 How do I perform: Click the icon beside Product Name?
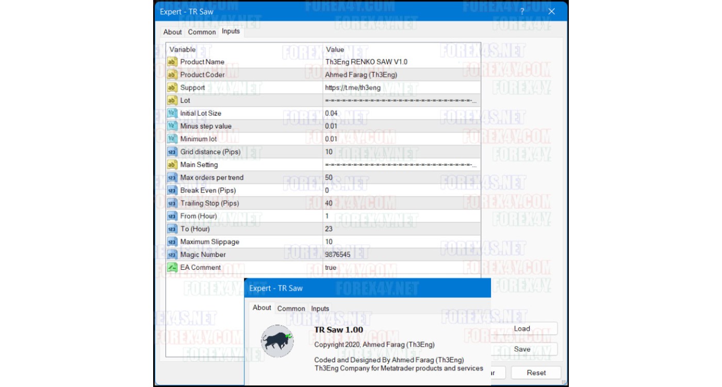(172, 62)
